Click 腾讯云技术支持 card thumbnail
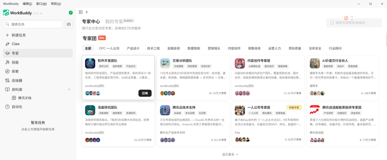This screenshot has height=160, width=387. coord(165,110)
